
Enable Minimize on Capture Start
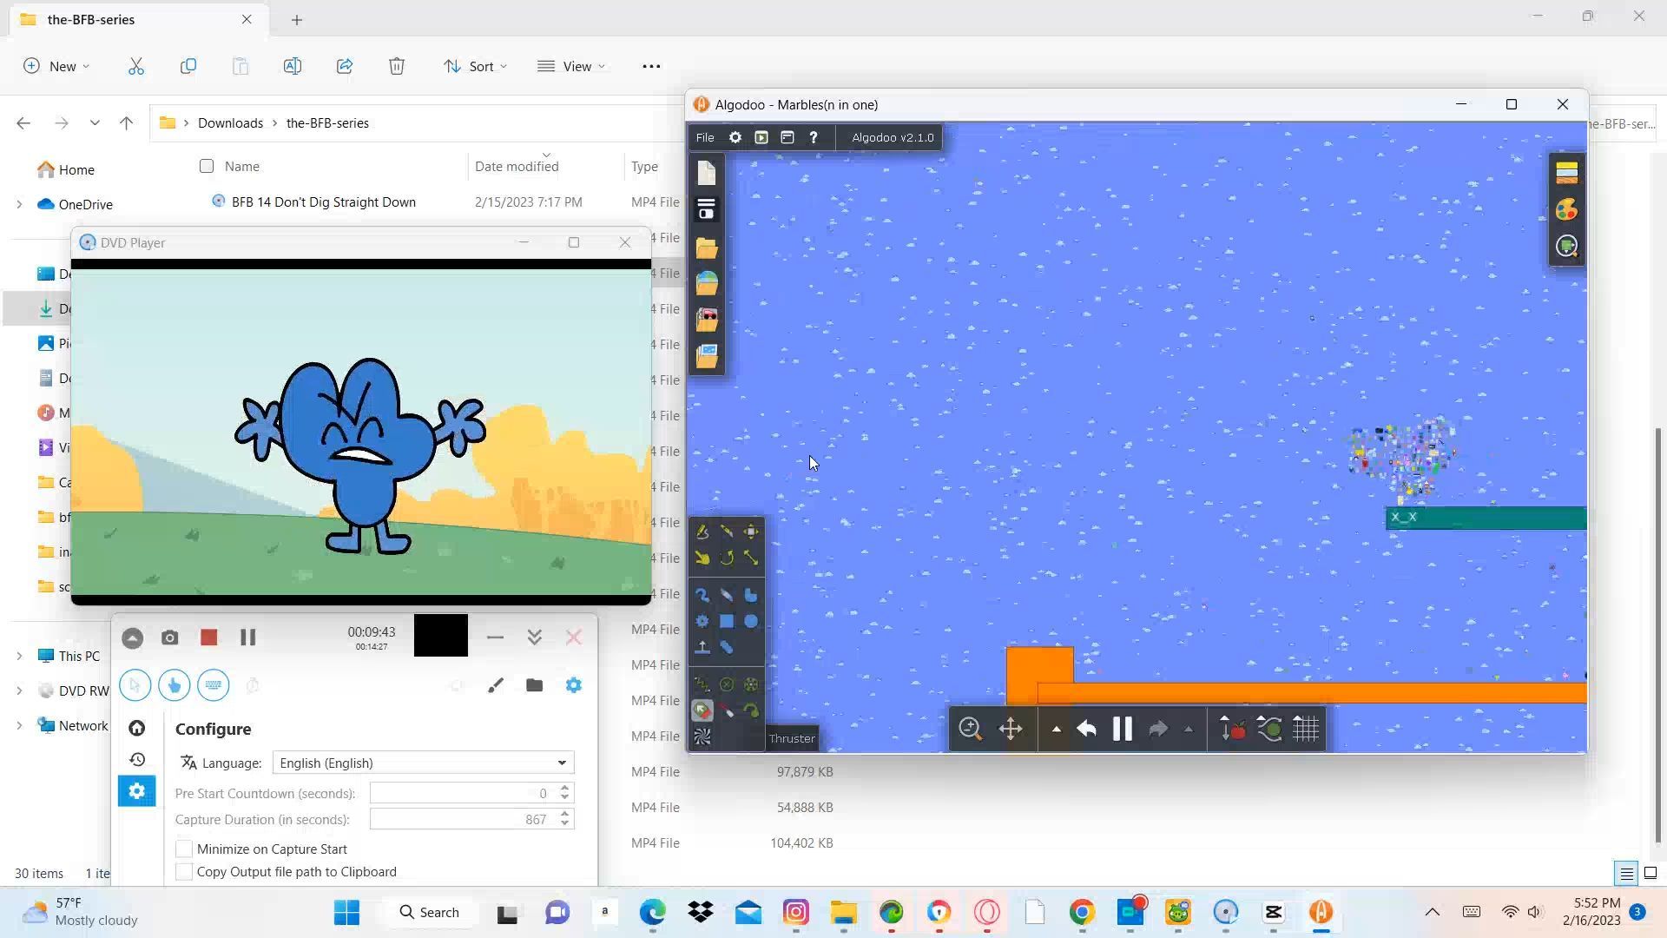click(184, 849)
